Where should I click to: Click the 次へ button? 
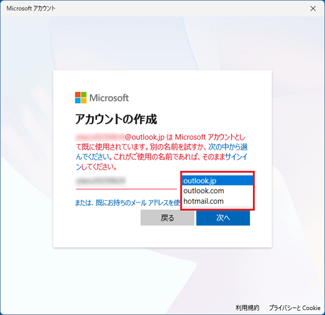(223, 217)
